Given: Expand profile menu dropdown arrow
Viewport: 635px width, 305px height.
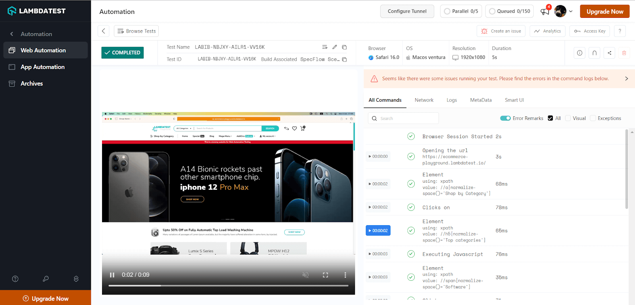Looking at the screenshot, I should click(x=571, y=12).
